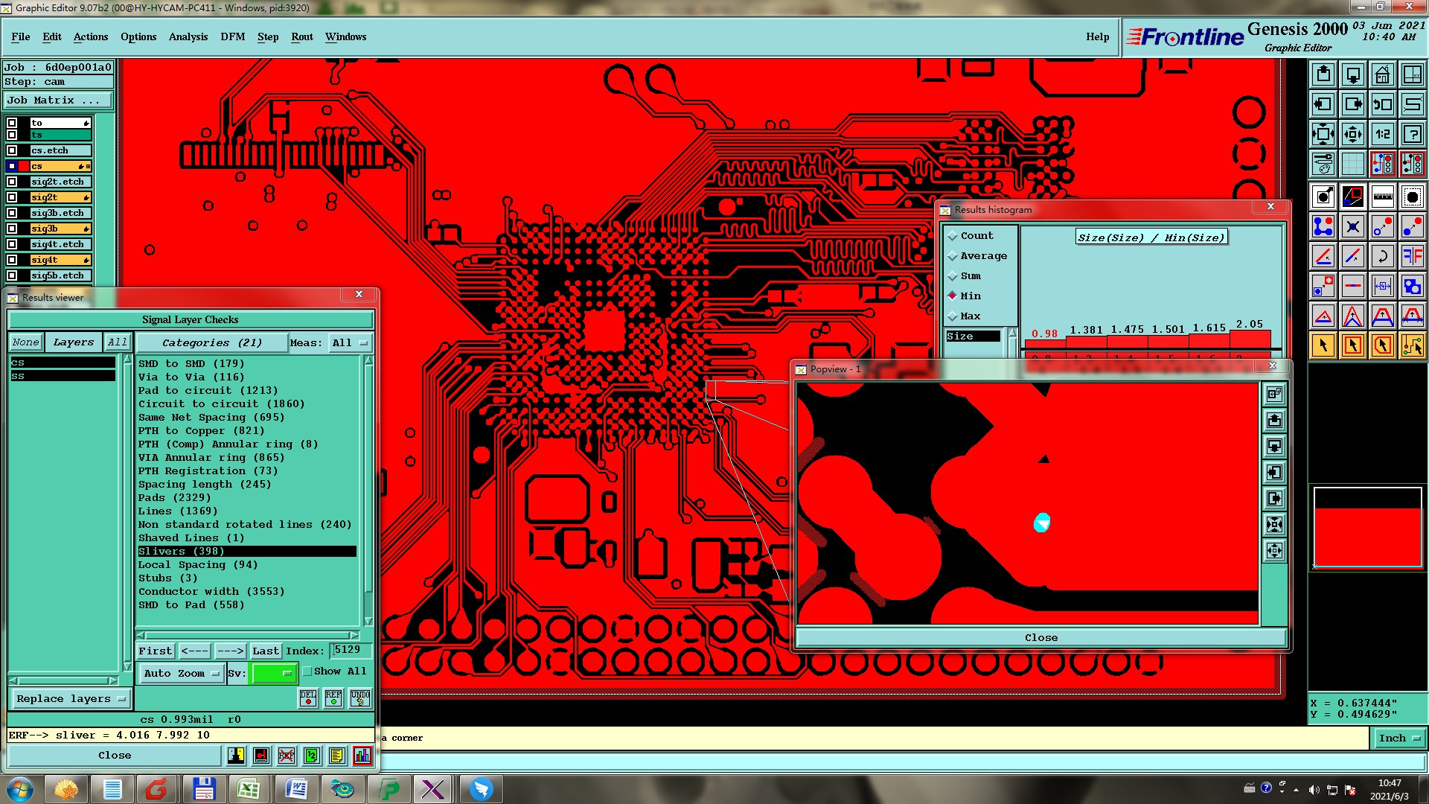Screen dimensions: 1429x804
Task: Open the Analysis menu
Action: point(188,36)
